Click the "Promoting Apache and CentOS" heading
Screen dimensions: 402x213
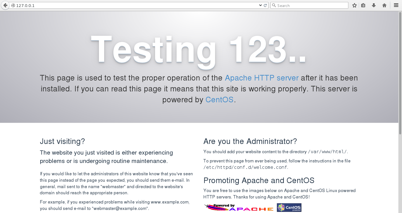click(x=259, y=180)
